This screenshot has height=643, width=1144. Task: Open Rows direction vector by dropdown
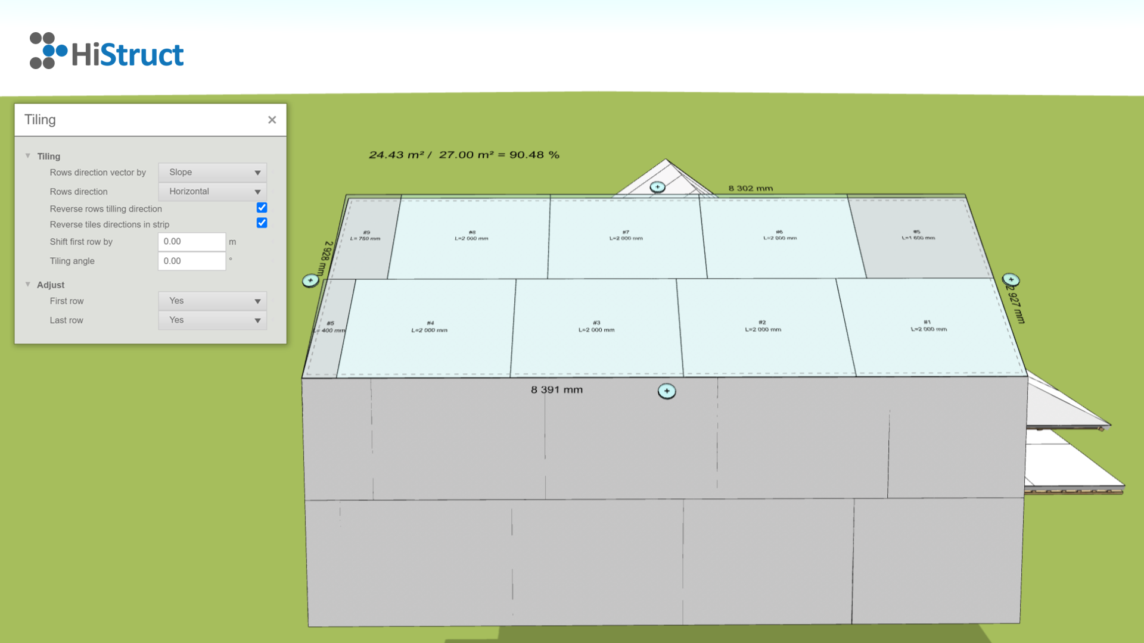(x=212, y=172)
